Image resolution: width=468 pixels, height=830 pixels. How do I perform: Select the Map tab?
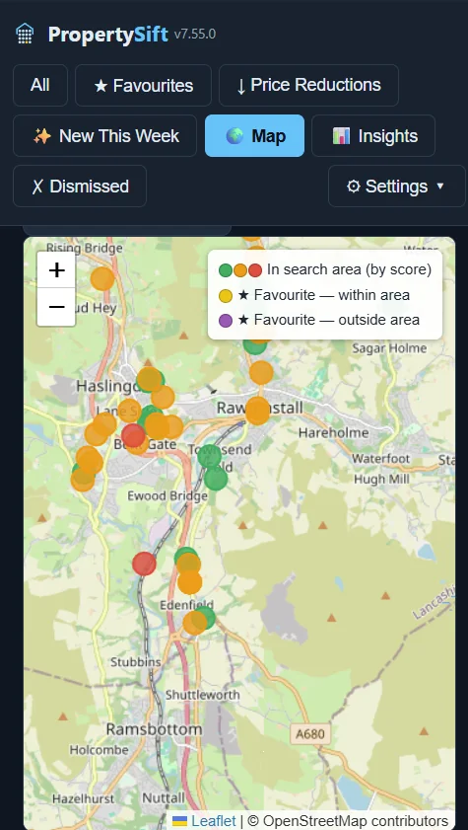point(254,135)
